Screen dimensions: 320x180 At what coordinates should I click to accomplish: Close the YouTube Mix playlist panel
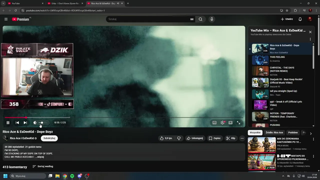point(310,32)
